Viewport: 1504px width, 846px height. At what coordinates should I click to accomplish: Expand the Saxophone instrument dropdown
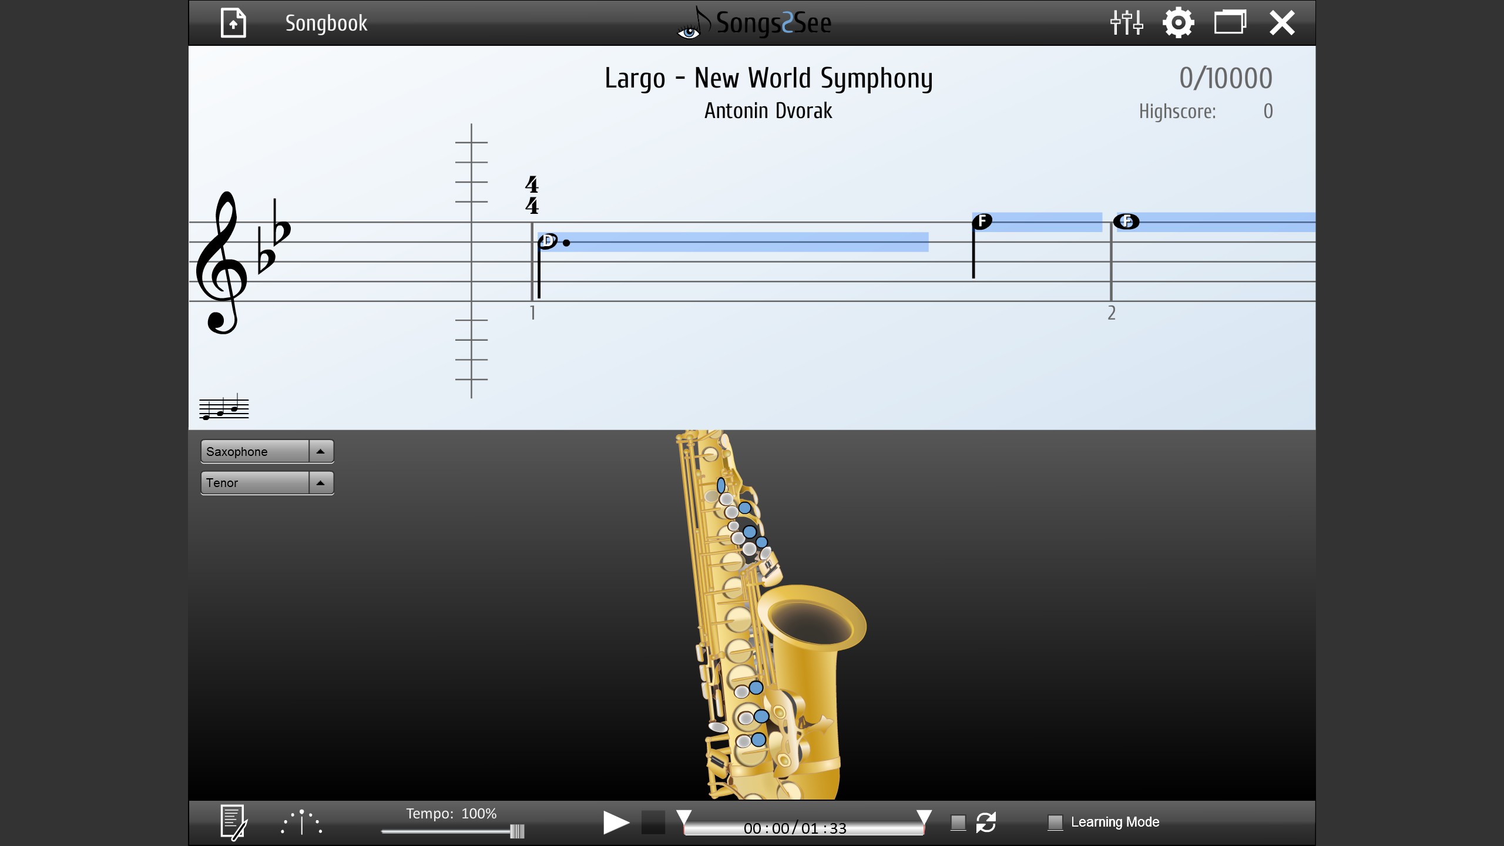267,451
